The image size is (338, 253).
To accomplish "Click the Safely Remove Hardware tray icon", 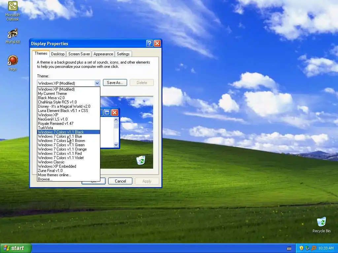I will tap(307, 248).
